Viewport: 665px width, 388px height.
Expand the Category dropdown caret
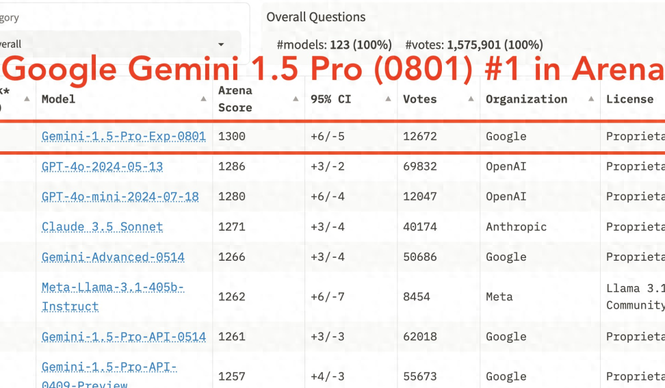[x=221, y=45]
